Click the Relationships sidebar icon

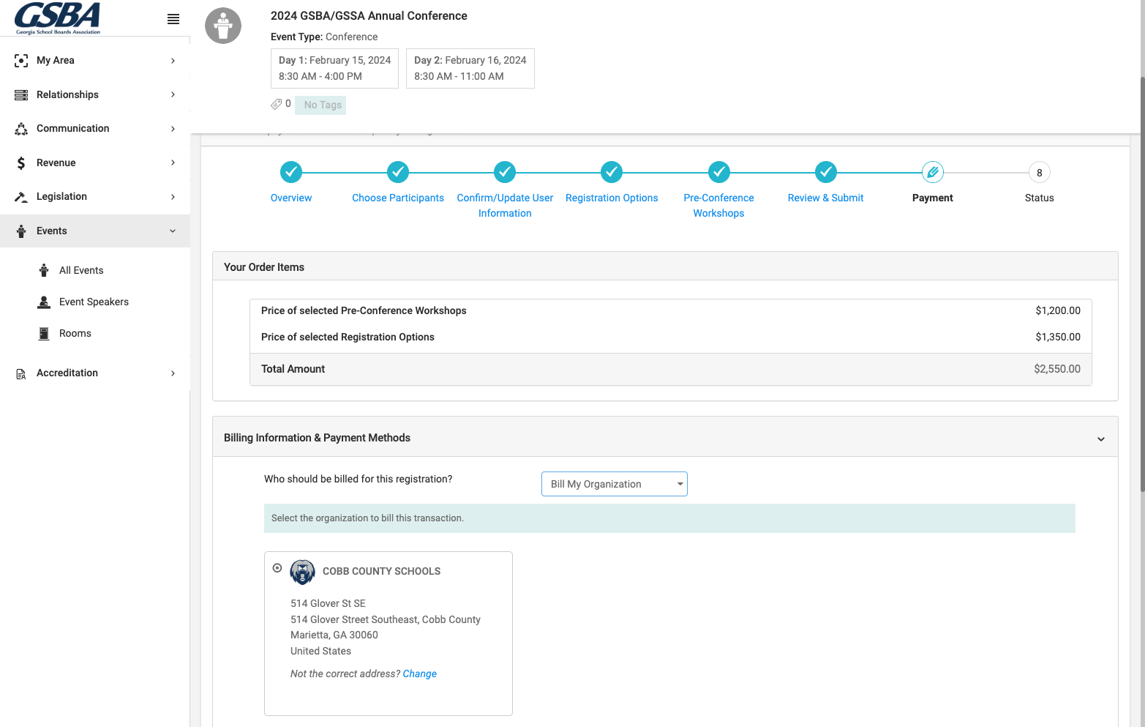(x=21, y=95)
